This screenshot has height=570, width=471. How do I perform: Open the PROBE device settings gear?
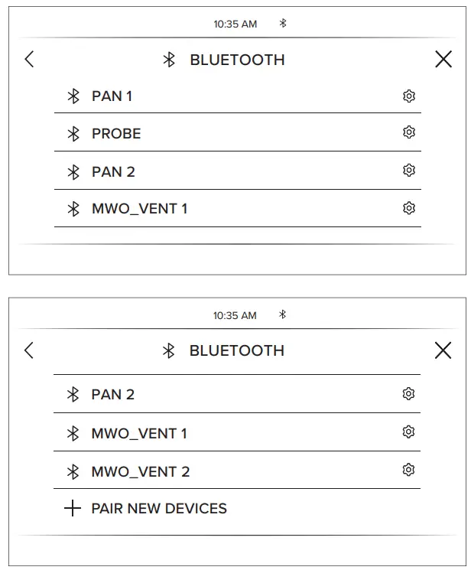point(409,132)
